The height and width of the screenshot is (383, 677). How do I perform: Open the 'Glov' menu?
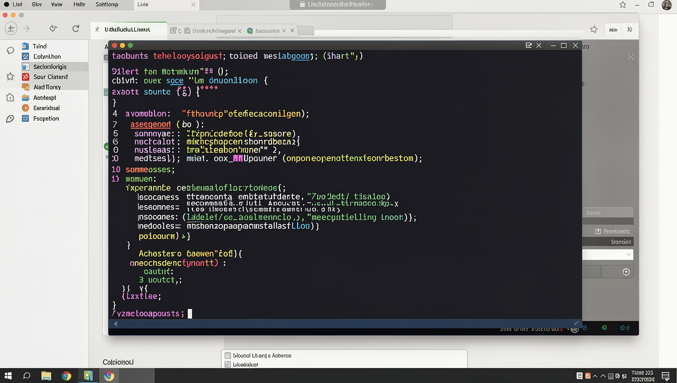37,4
